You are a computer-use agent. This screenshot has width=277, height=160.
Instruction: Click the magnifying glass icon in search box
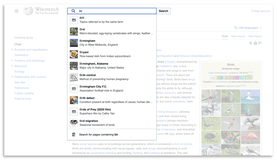coord(73,11)
